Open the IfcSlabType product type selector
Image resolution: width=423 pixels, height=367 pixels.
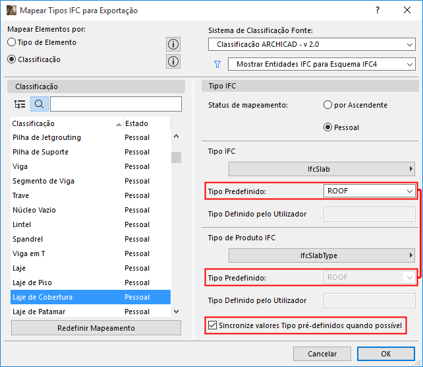(322, 255)
